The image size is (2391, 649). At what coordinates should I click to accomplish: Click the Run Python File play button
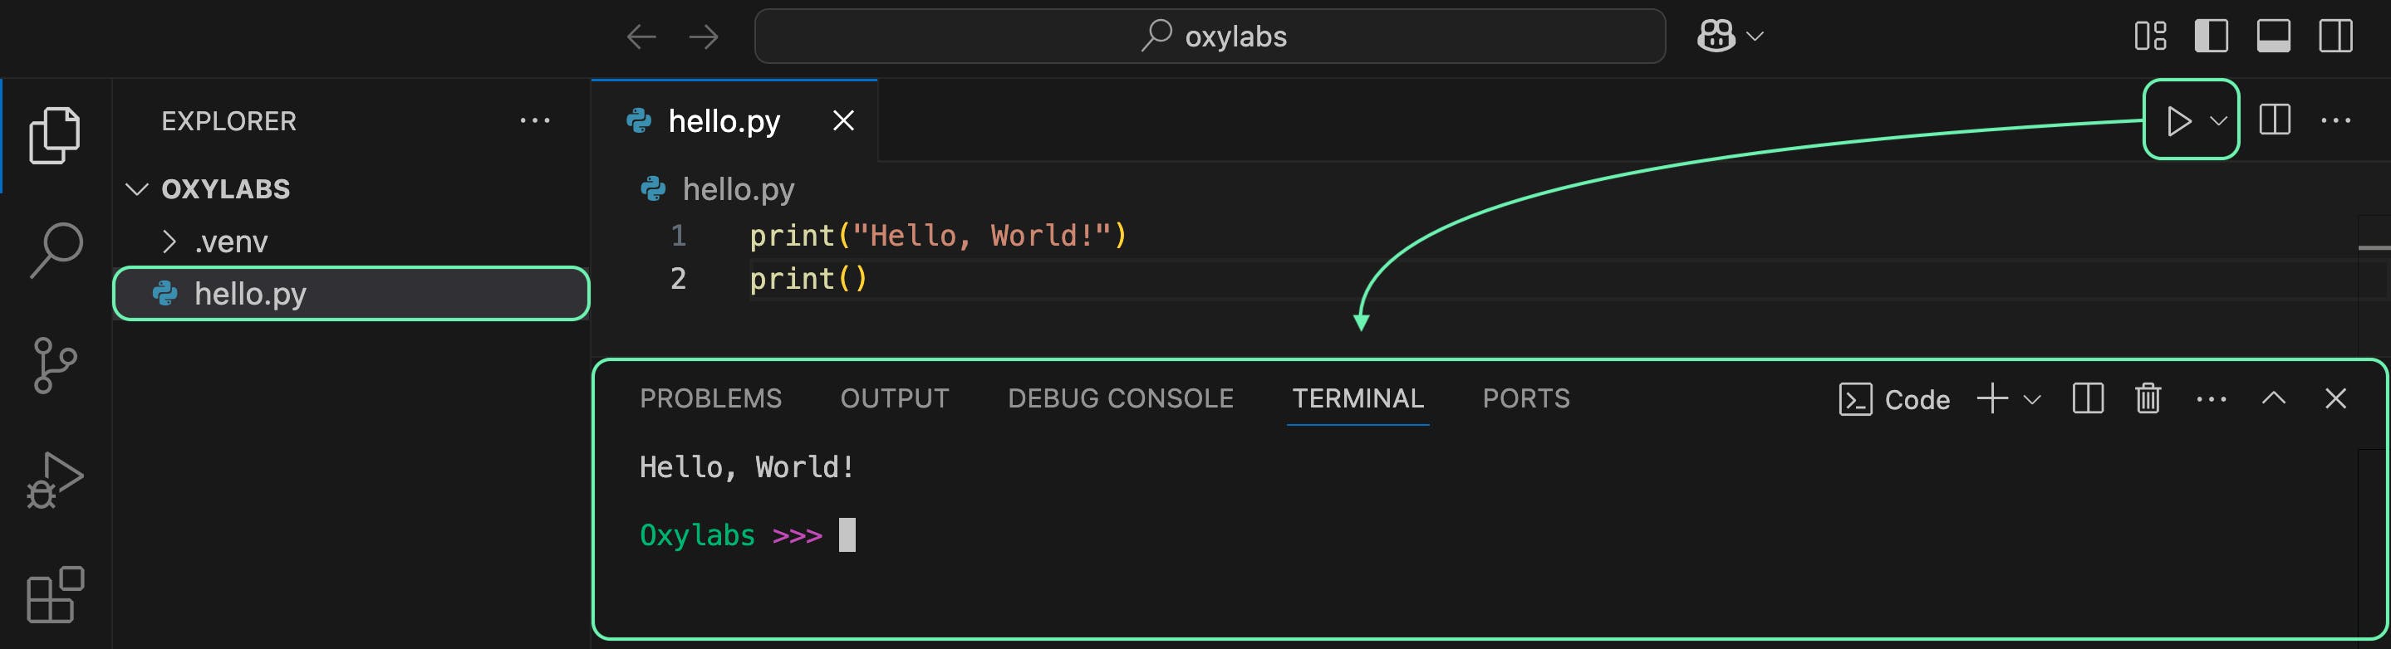(x=2177, y=120)
